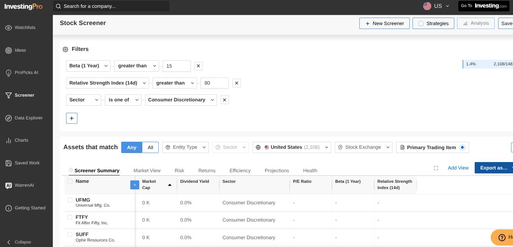Toggle the Strategies switch
Screen dimensions: 513x247
pos(421,23)
